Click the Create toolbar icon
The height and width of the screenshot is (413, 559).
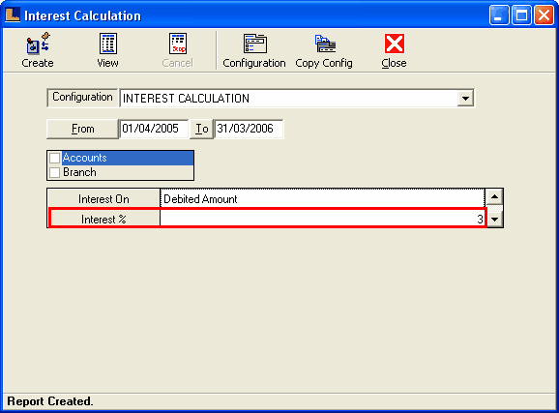(38, 44)
